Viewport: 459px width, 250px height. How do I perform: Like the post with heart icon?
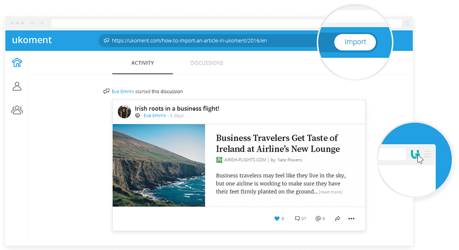277,219
